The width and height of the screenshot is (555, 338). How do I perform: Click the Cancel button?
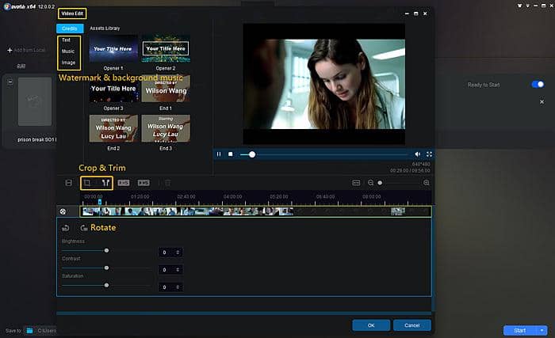(x=412, y=325)
